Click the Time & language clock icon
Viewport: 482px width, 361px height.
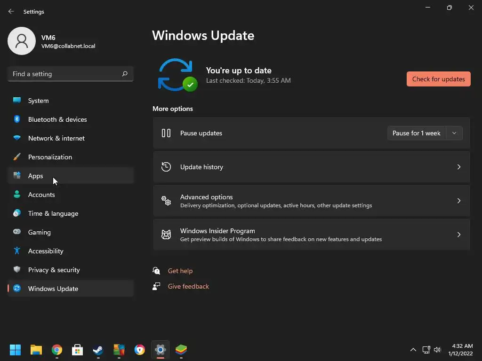coord(17,213)
